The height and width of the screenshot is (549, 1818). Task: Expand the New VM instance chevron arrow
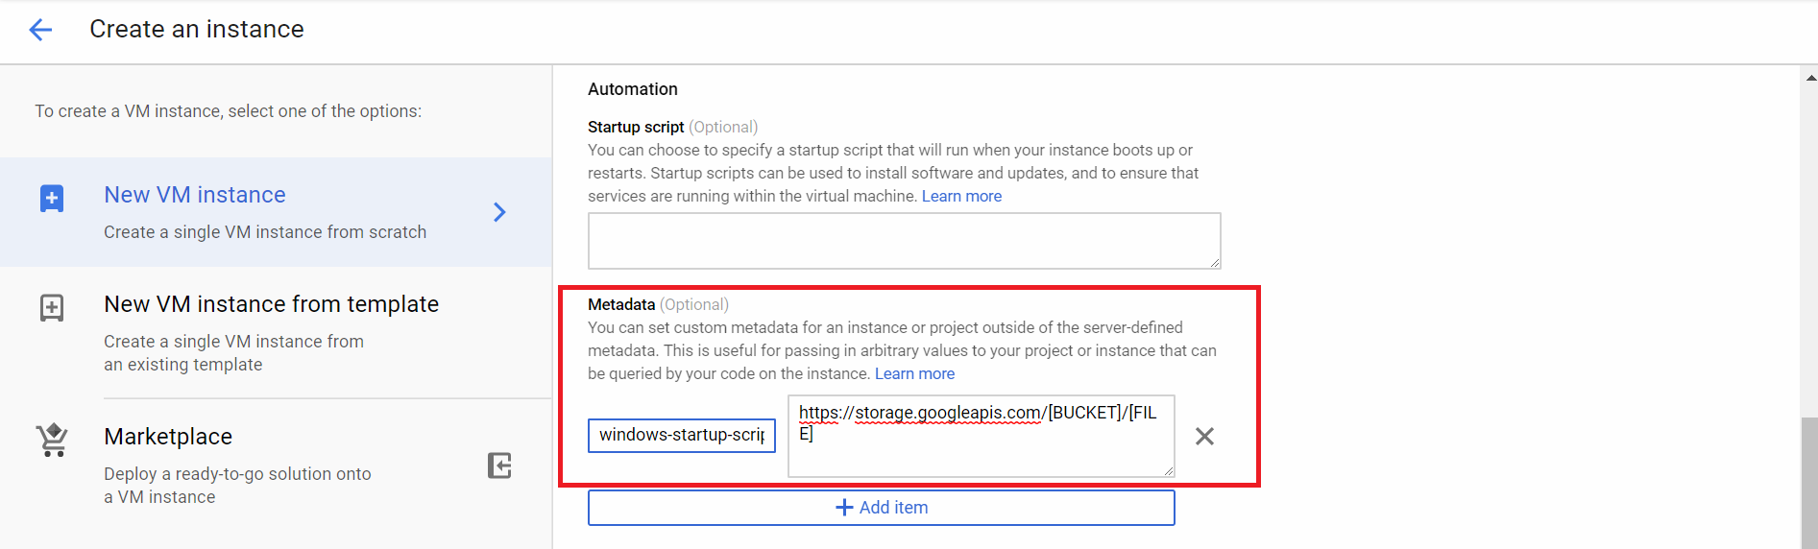(x=499, y=212)
